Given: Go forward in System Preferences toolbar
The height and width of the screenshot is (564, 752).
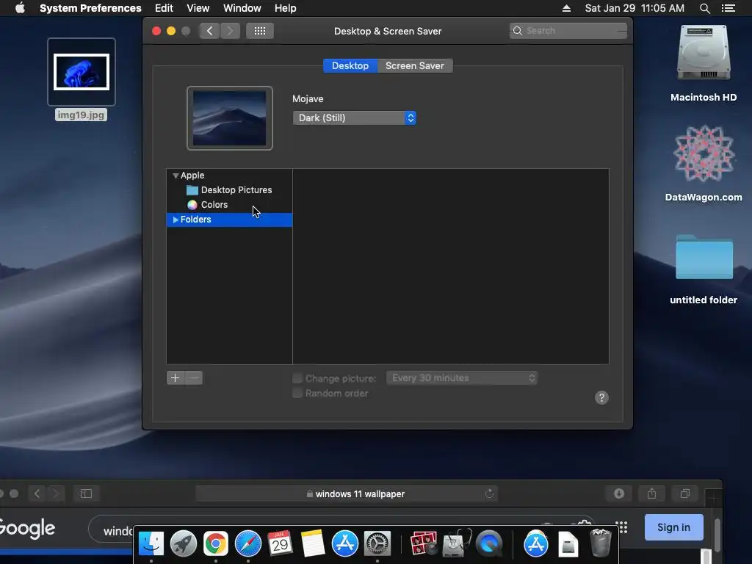Looking at the screenshot, I should point(230,31).
